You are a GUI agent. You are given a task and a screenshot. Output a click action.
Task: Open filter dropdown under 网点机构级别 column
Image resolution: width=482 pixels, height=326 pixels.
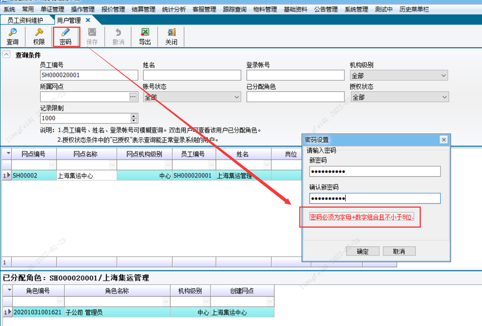coord(168,165)
